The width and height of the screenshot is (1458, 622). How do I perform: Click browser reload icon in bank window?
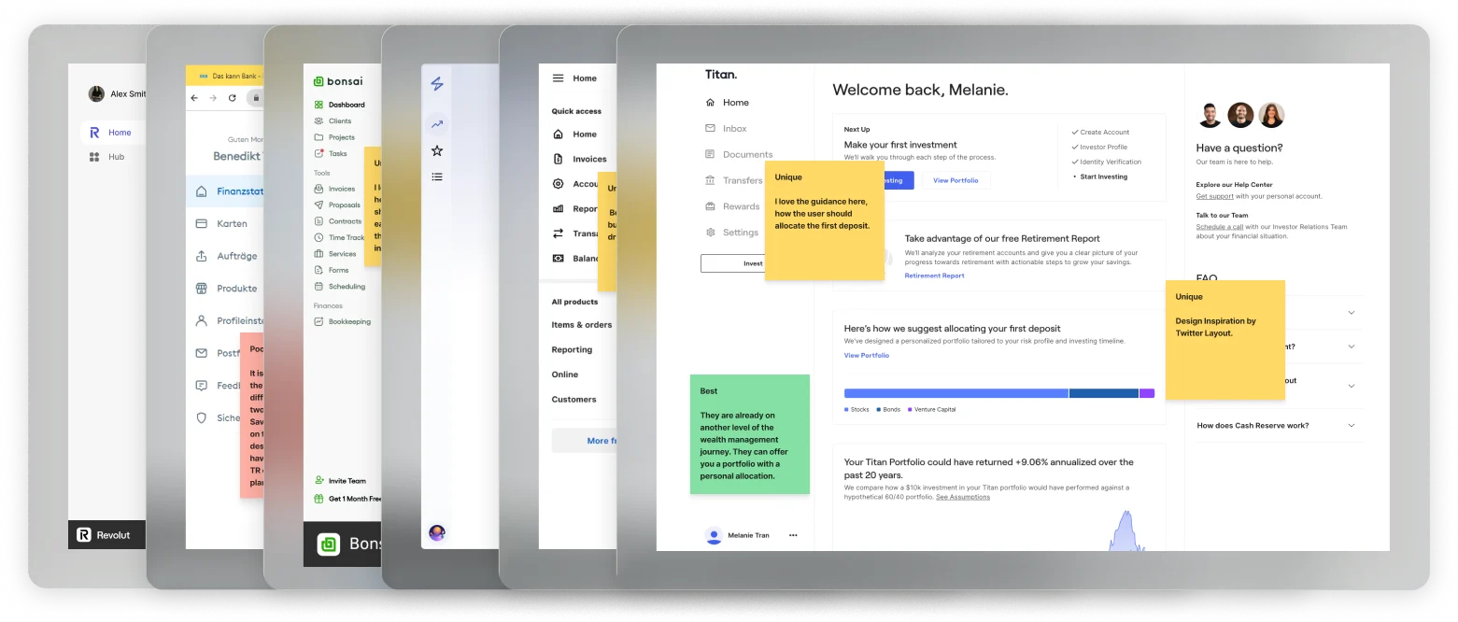point(233,98)
